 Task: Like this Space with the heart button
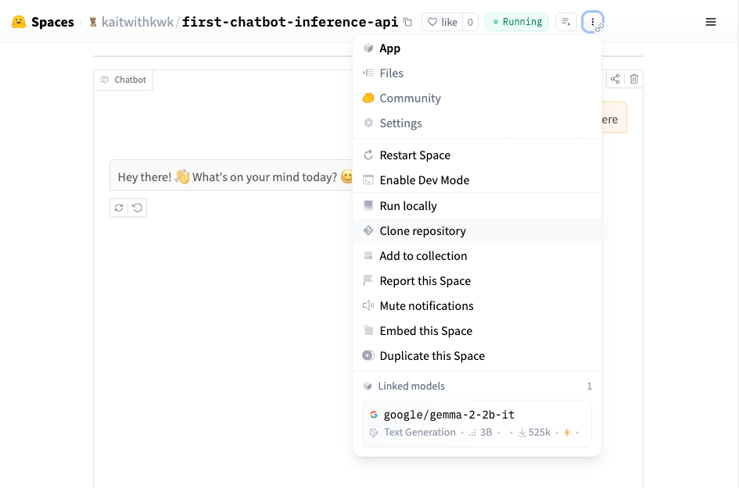[x=442, y=22]
